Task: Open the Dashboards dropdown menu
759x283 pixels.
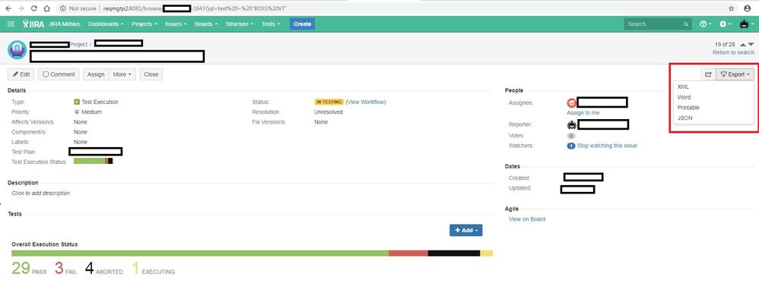Action: [106, 24]
